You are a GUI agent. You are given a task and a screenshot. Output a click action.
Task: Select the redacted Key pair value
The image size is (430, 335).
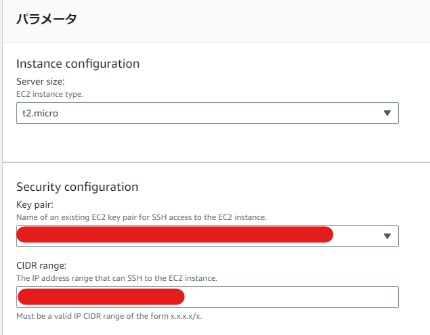click(175, 236)
